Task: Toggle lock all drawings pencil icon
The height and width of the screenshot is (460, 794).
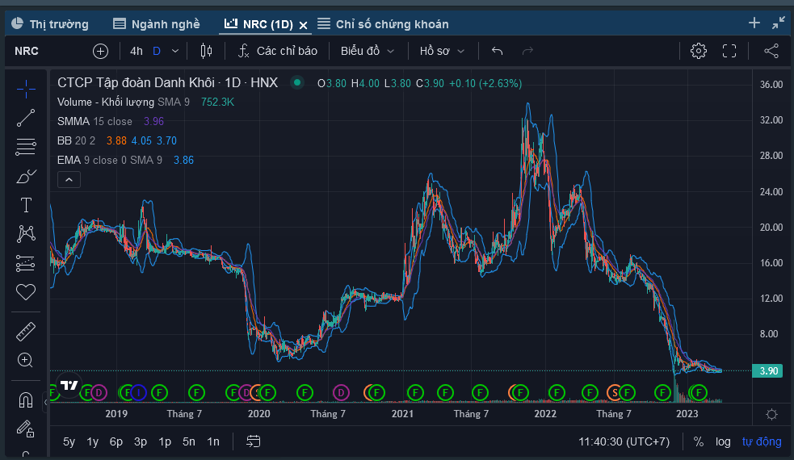Action: coord(26,429)
